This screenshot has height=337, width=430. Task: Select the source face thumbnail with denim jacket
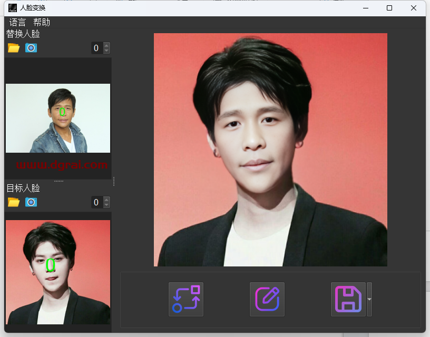pyautogui.click(x=58, y=118)
